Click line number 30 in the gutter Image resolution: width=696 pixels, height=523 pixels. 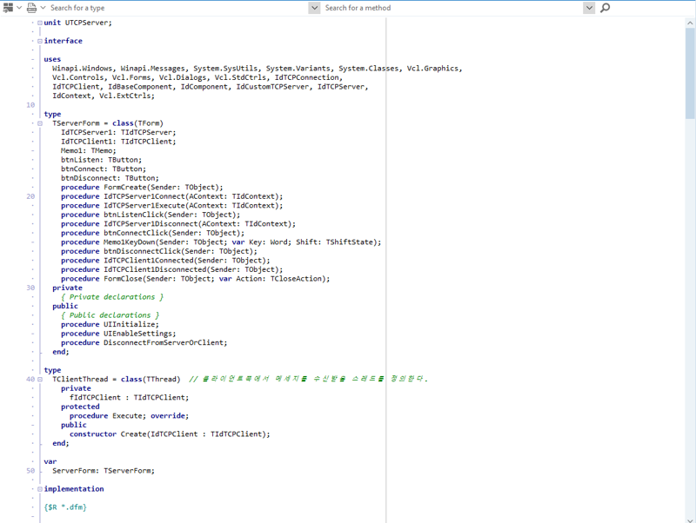30,288
